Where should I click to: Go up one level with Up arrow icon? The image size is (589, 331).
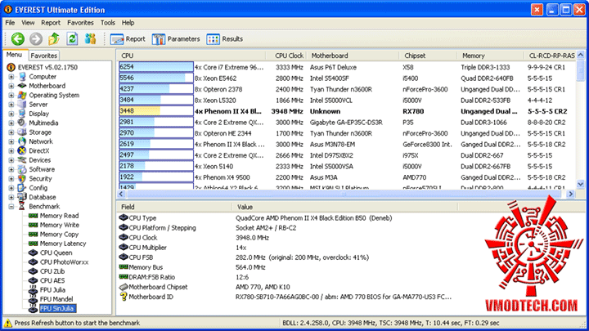pos(54,38)
